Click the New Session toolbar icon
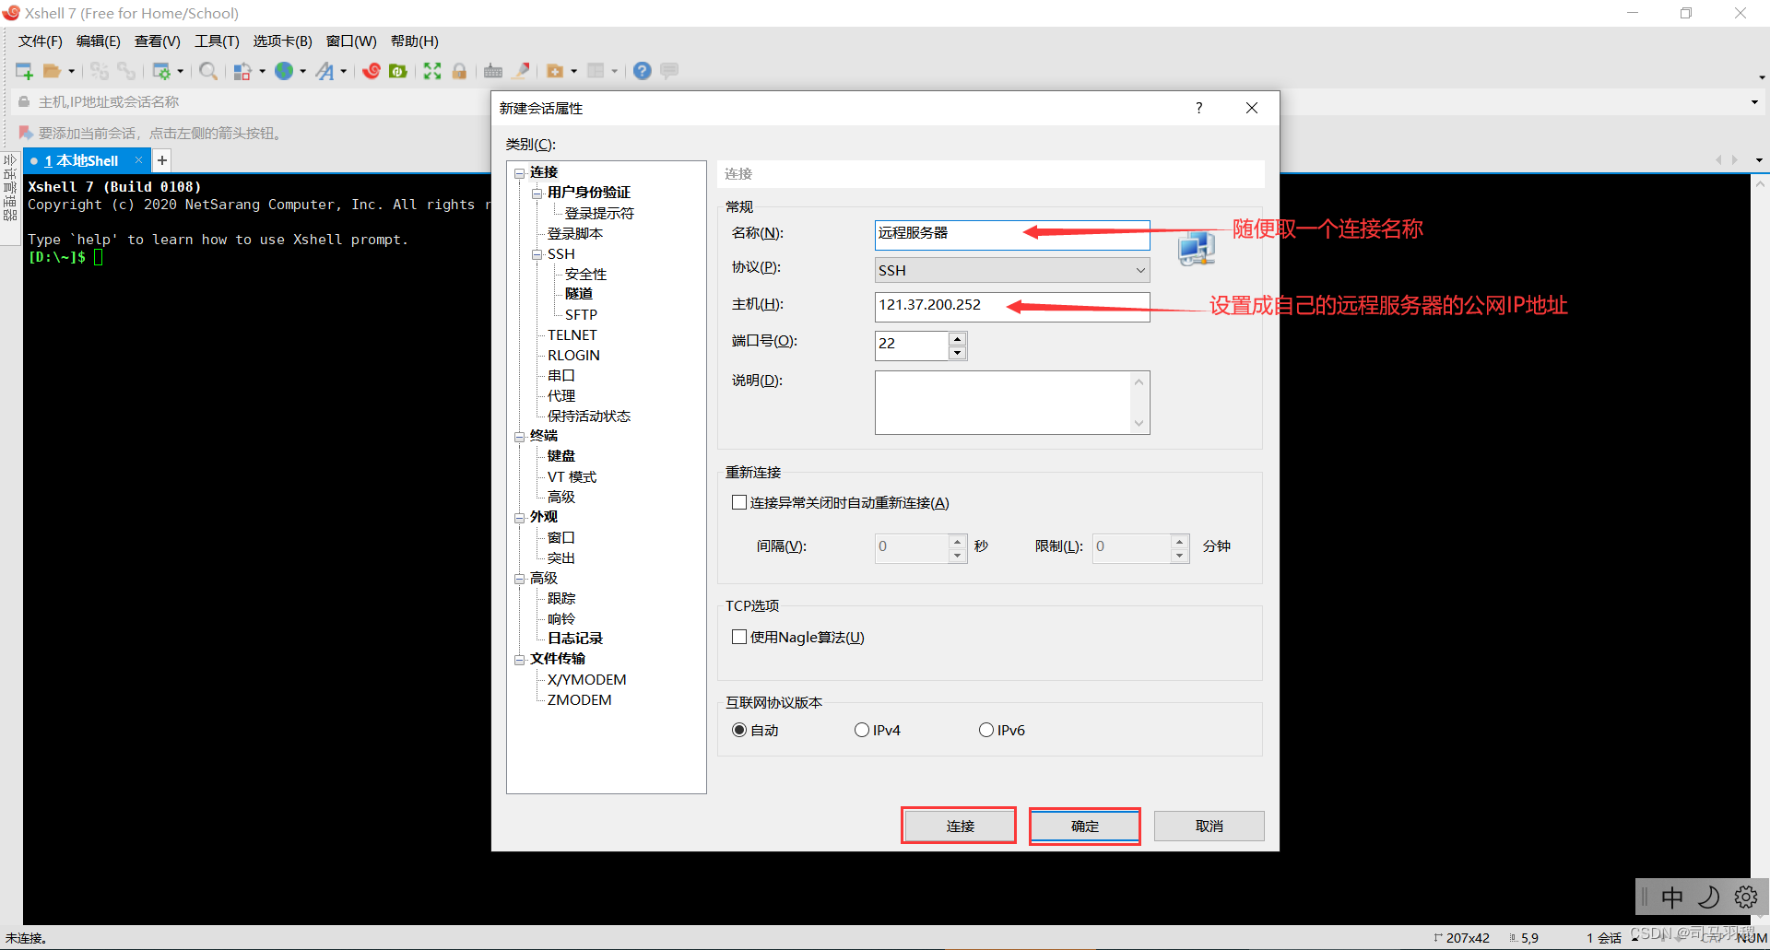The height and width of the screenshot is (950, 1770). tap(24, 71)
